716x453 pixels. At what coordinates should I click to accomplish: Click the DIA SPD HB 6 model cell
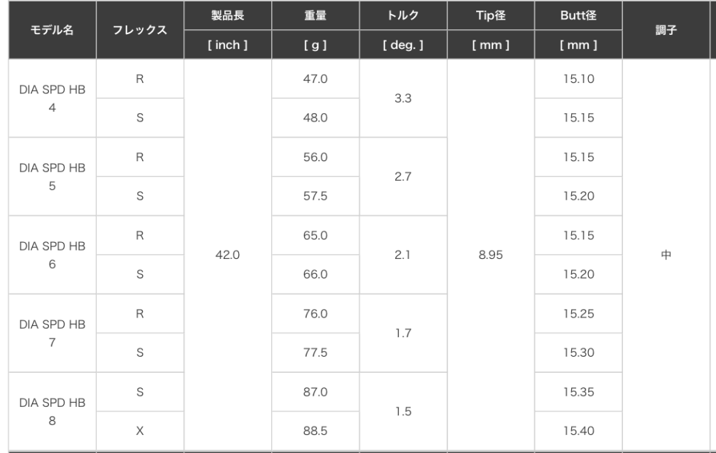click(52, 255)
